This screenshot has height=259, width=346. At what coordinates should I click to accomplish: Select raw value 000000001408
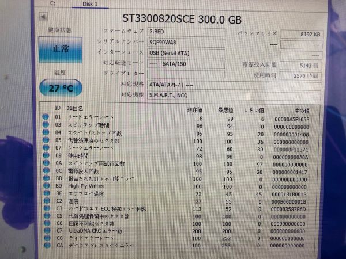[291, 135]
